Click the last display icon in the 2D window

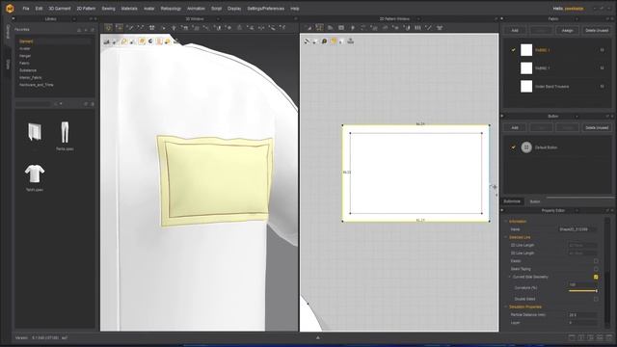(x=350, y=40)
